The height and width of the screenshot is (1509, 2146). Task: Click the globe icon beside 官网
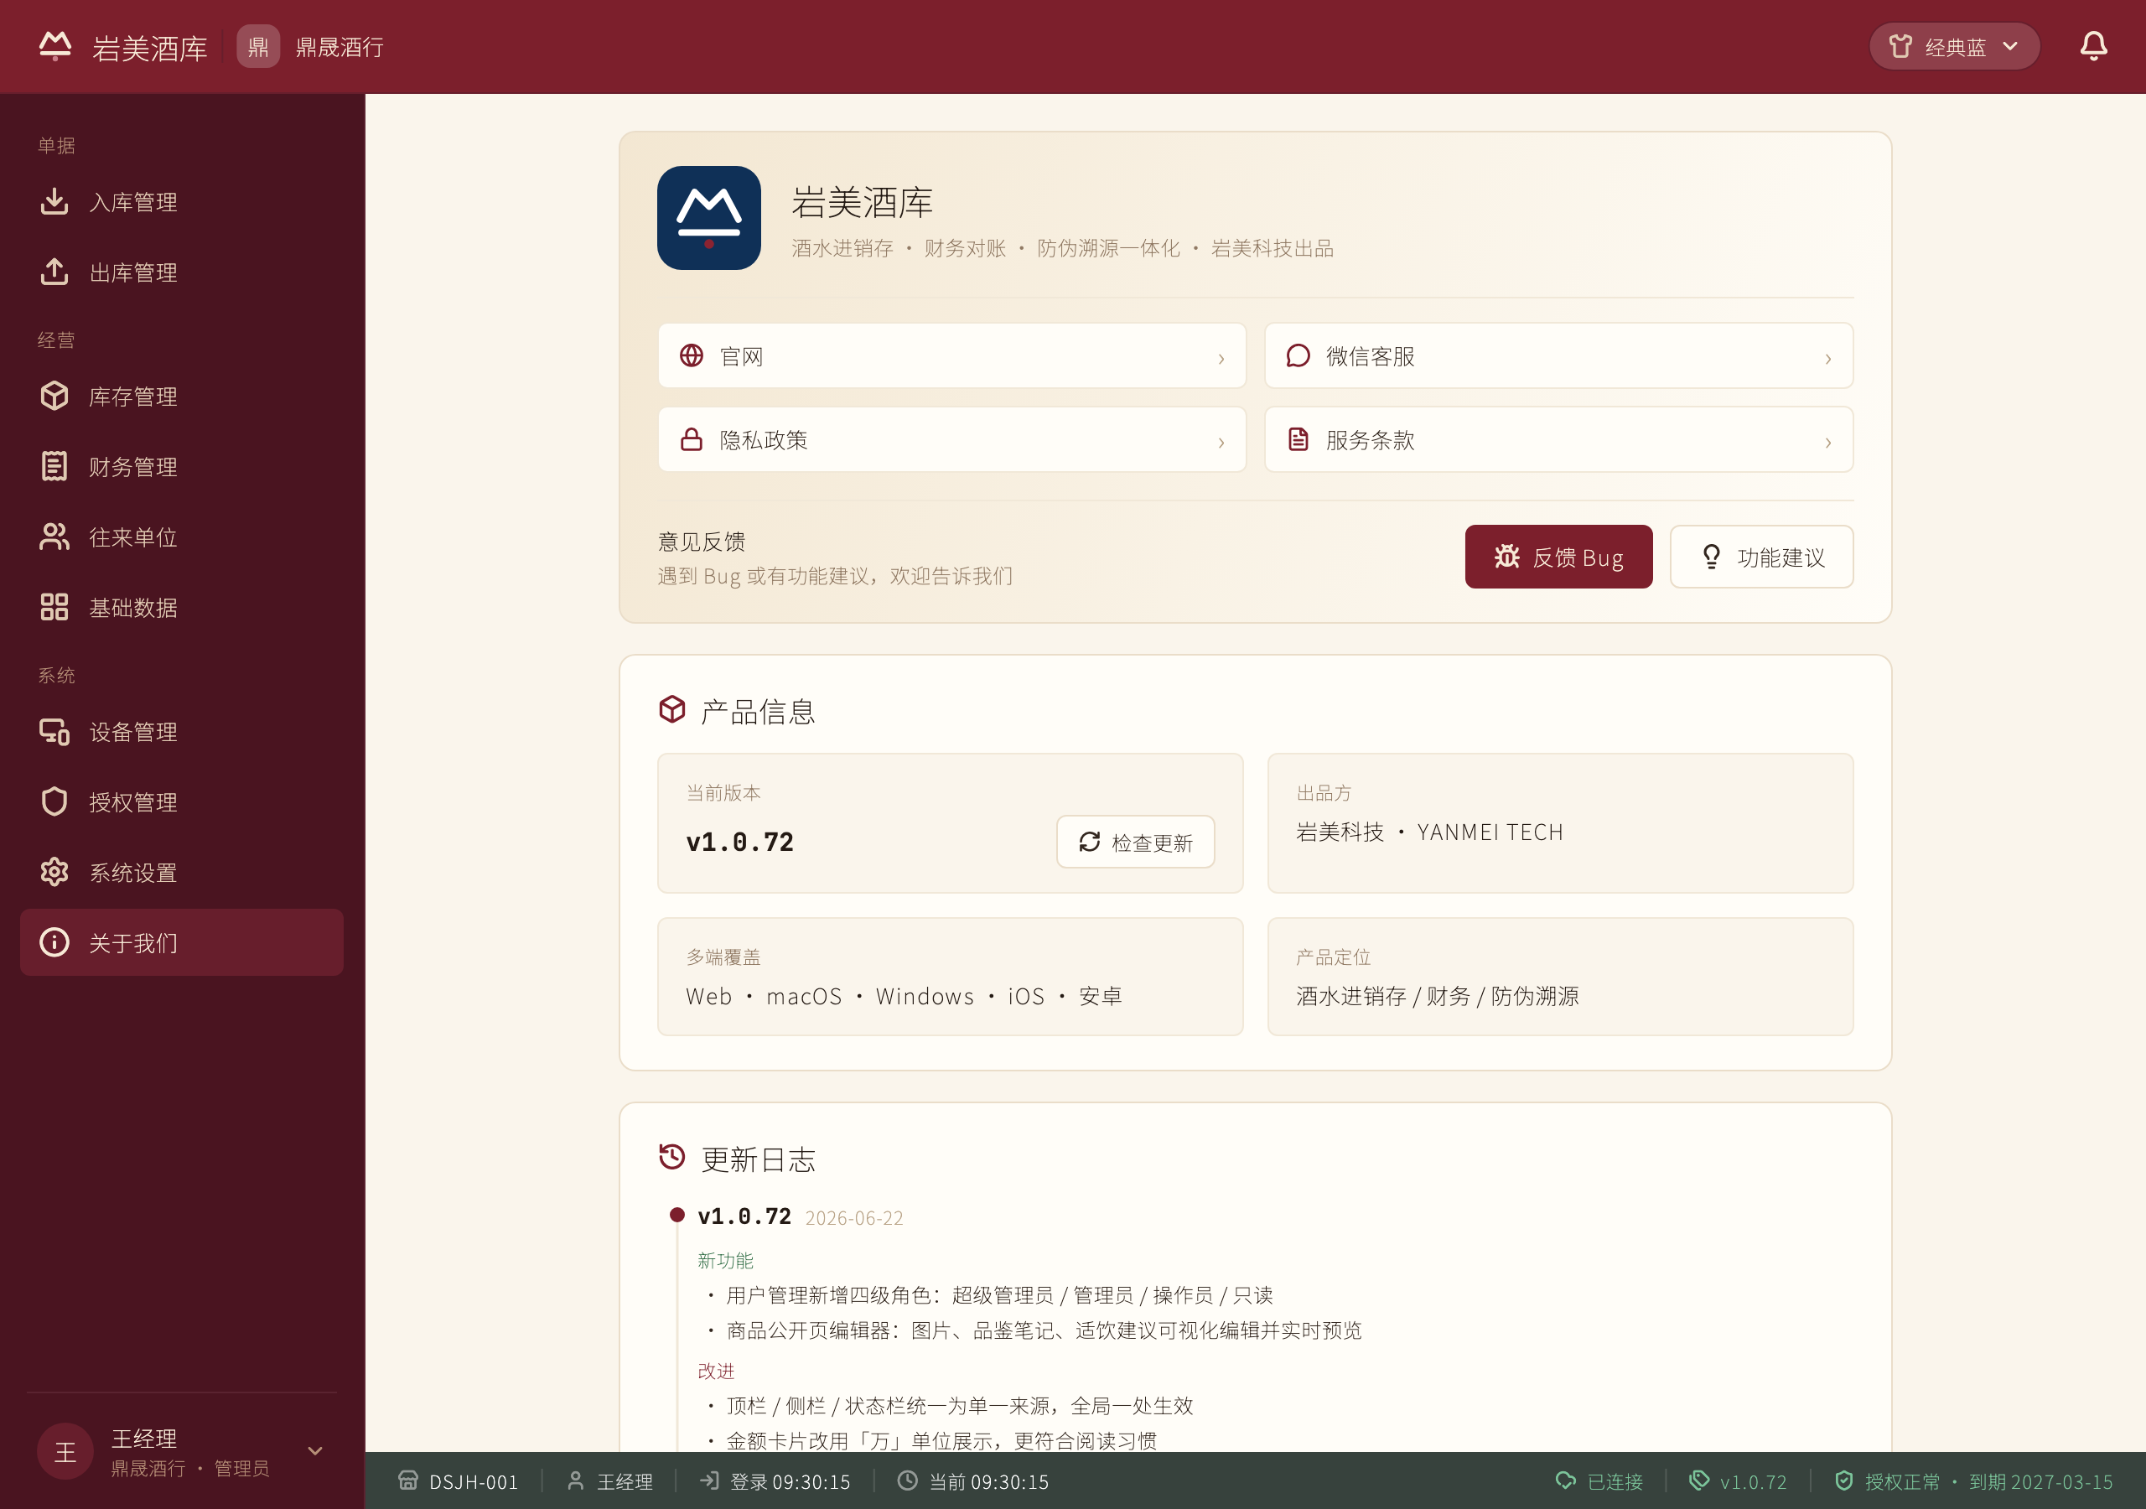(x=692, y=355)
